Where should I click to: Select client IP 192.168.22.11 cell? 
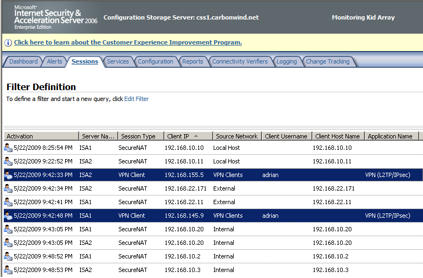[x=184, y=202]
